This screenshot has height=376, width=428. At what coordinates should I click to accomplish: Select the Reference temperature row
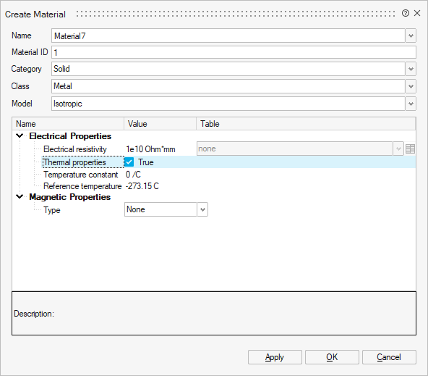[x=214, y=186]
